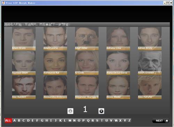Viewport: 174px width, 127px height.
Task: Select the Aishwarya Rai photo
Action: pyautogui.click(x=55, y=63)
